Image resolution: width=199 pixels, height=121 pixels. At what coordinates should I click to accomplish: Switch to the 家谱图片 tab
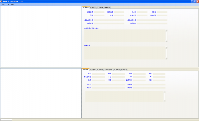coord(93,8)
